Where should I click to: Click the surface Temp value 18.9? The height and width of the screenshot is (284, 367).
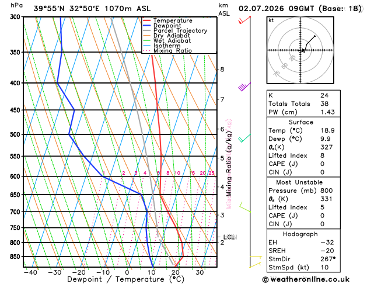coord(327,130)
